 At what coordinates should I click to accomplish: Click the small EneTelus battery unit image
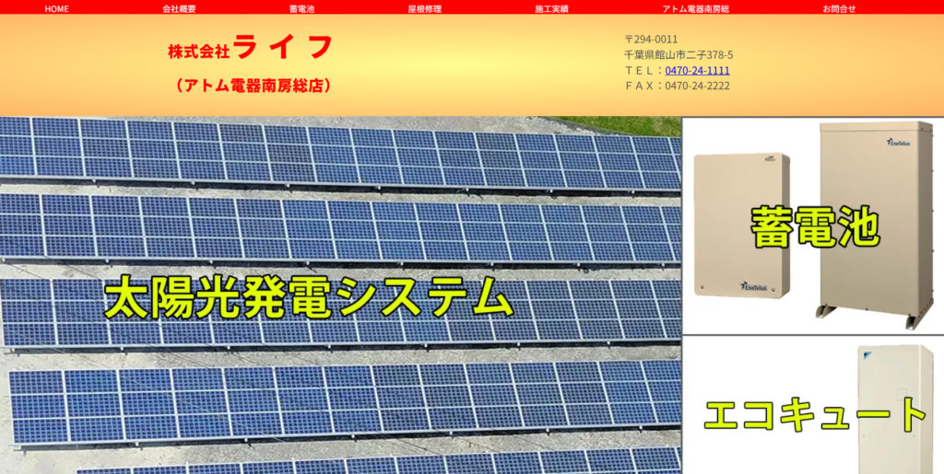pyautogui.click(x=742, y=226)
